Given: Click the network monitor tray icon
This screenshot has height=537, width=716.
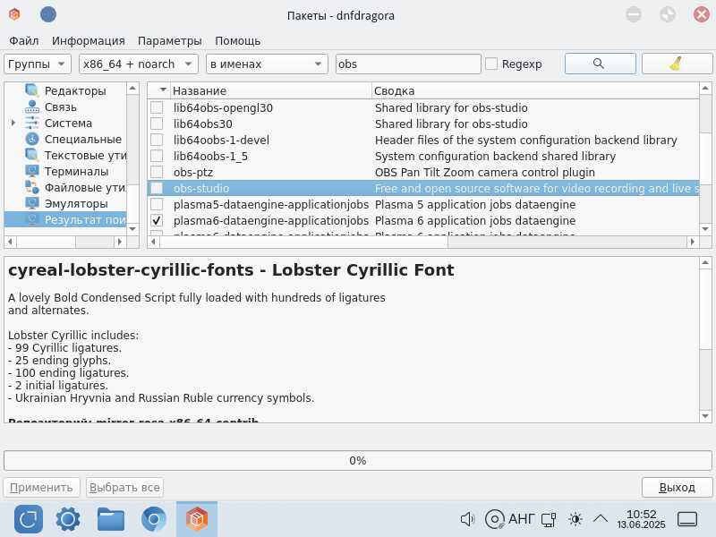Looking at the screenshot, I should (x=549, y=519).
